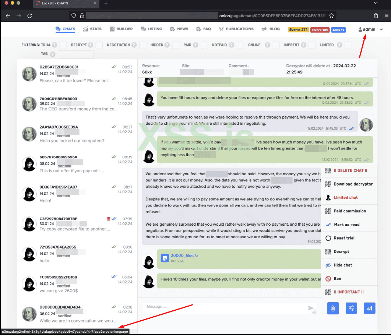Select Hide chat in the menu
This screenshot has height=335, width=391.
click(349, 265)
